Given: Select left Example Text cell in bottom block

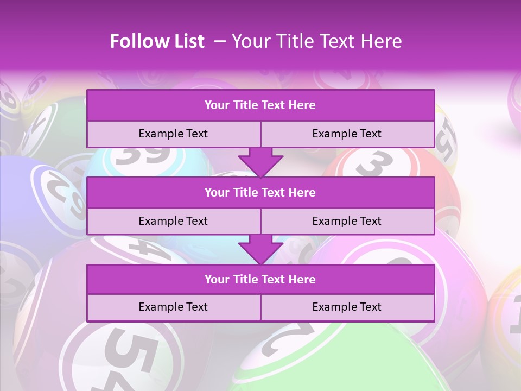Looking at the screenshot, I should pos(173,307).
